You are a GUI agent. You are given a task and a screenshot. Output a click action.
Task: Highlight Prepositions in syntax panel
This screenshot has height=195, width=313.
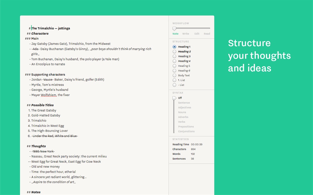pos(186,127)
